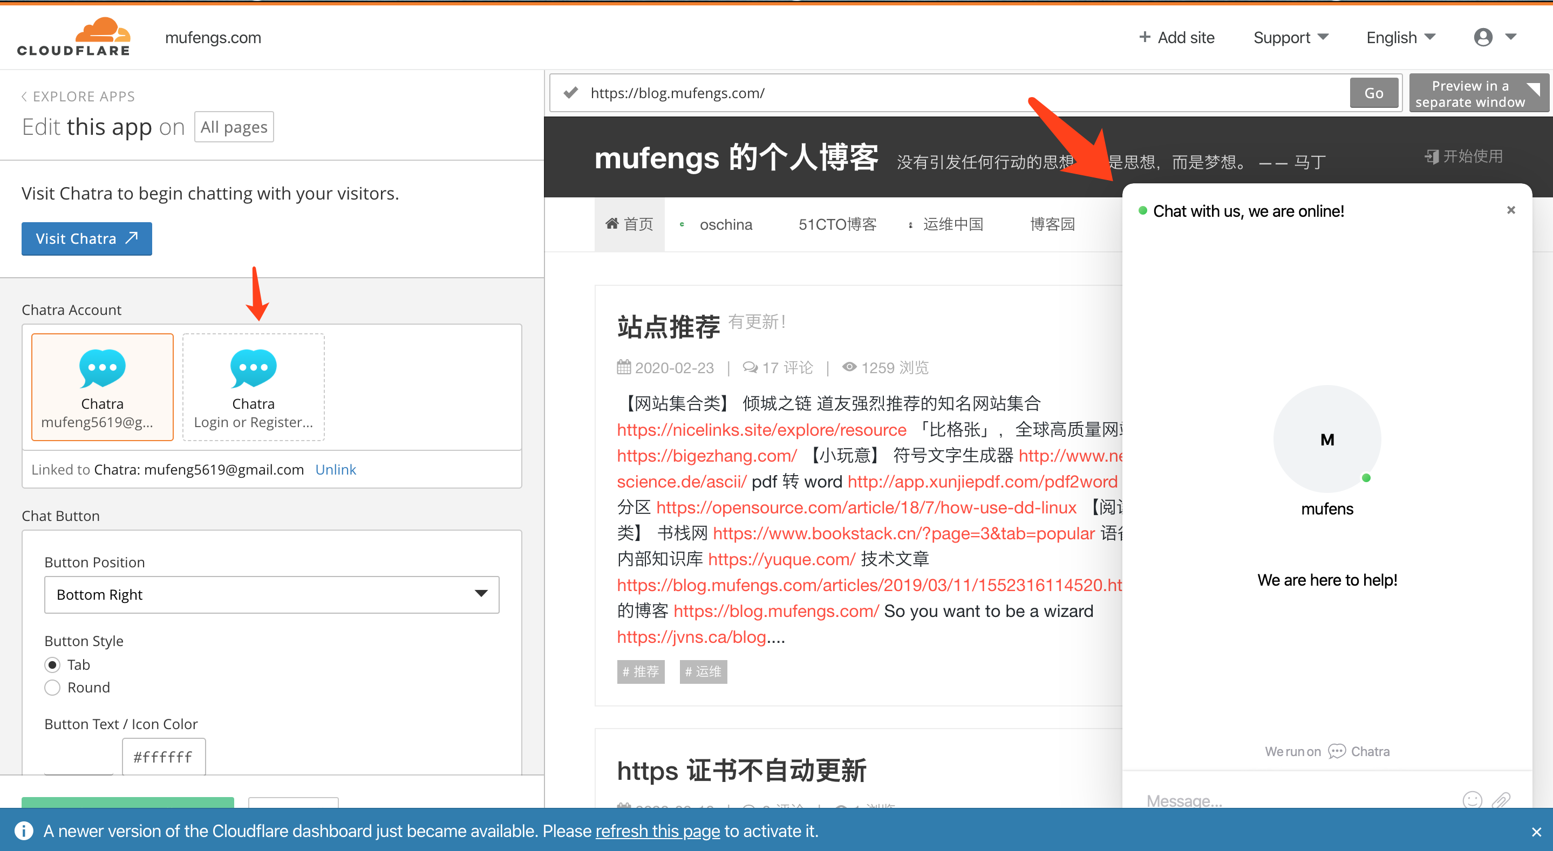Click the Visit Chatra button
The height and width of the screenshot is (851, 1553).
pos(87,239)
